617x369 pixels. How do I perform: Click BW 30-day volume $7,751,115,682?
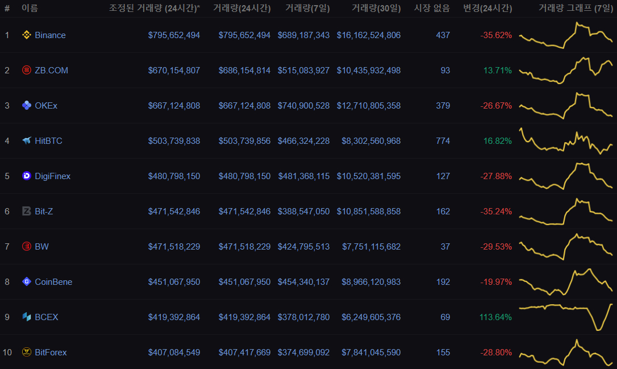click(x=371, y=247)
